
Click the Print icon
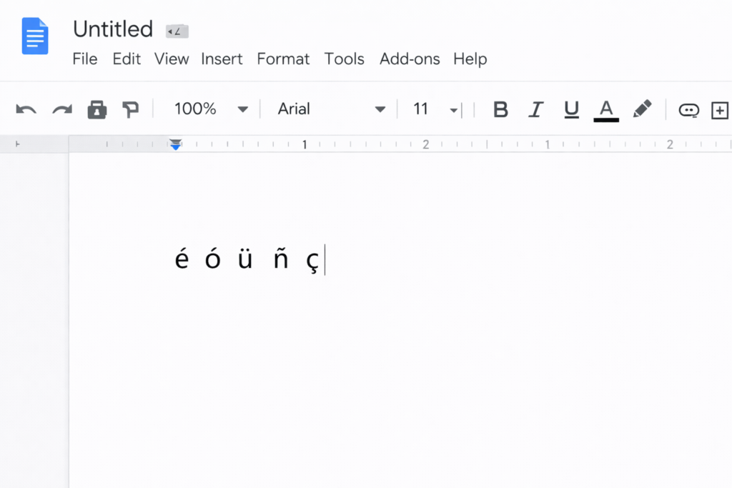(97, 109)
